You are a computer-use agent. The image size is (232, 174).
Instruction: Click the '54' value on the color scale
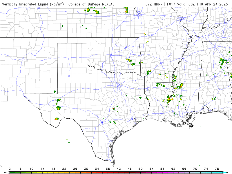click(151, 169)
